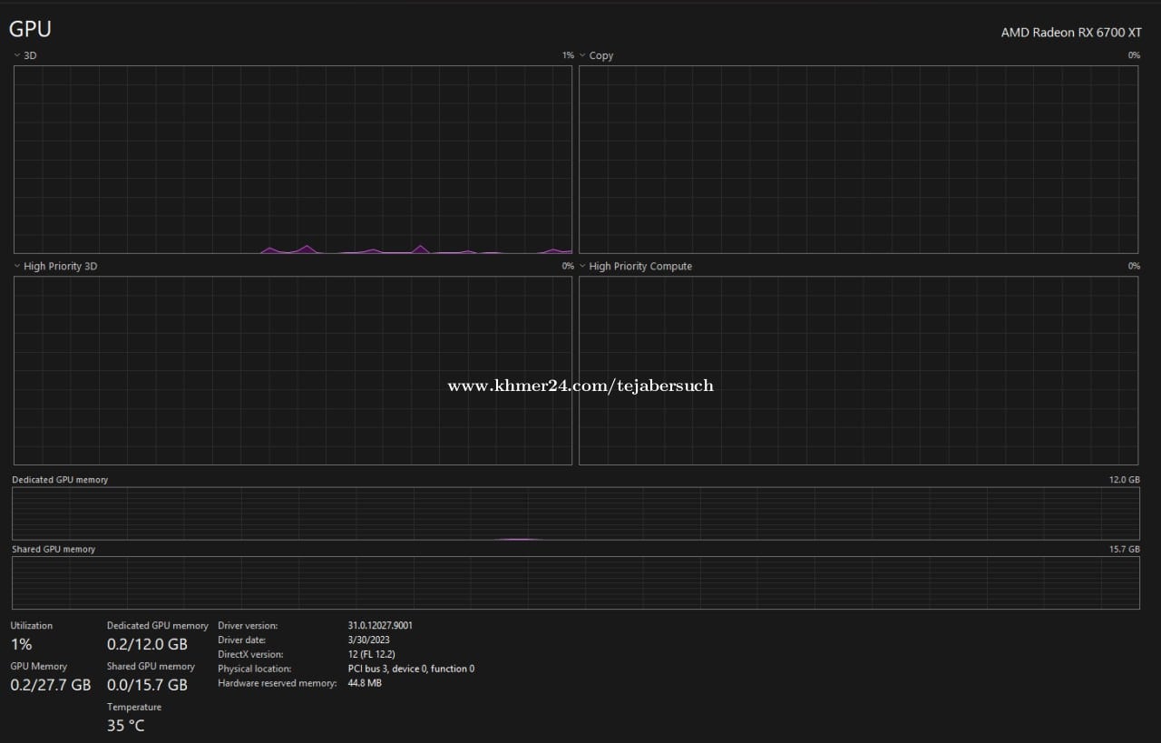Click the Shared GPU memory graph
This screenshot has width=1161, height=743.
coord(575,582)
